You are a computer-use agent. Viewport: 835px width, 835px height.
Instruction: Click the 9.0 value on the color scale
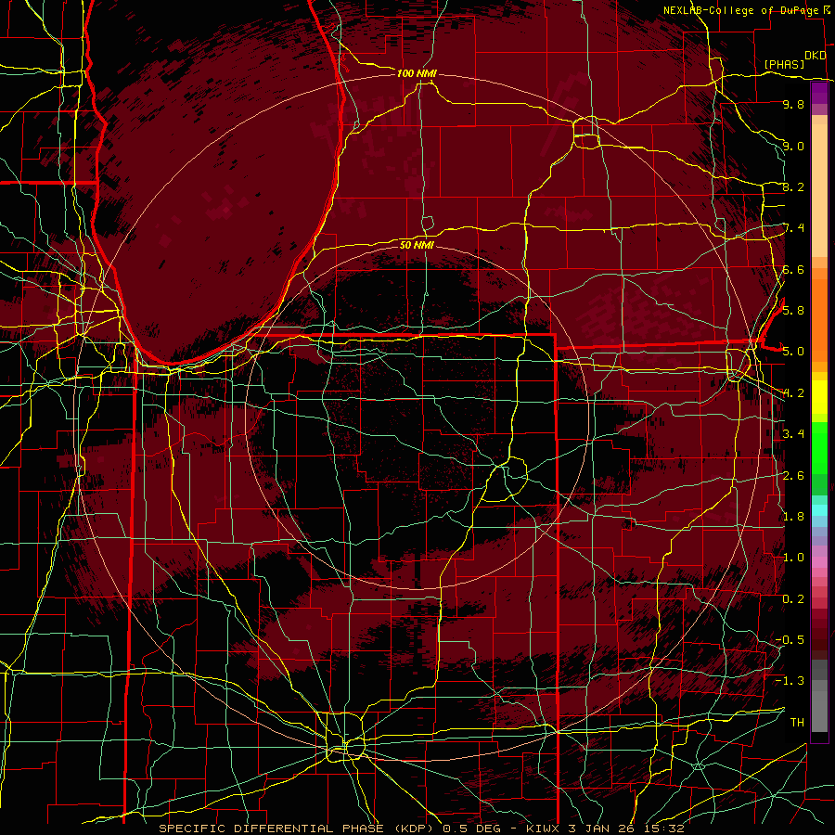tap(793, 147)
